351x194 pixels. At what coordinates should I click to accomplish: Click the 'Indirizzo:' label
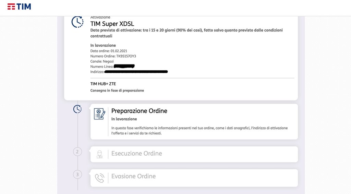[x=97, y=72]
